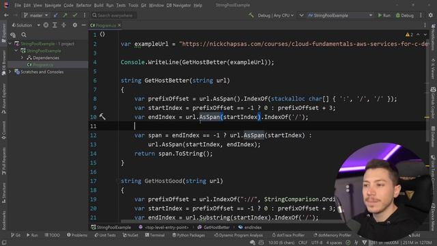Open the Build menu

tap(98, 5)
